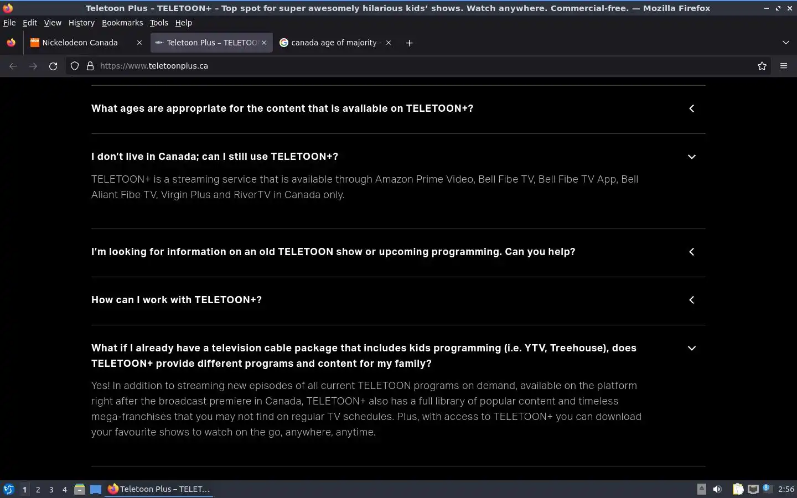Viewport: 797px width, 498px height.
Task: Switch to workspace 1
Action: point(24,489)
